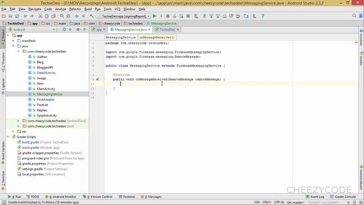The height and width of the screenshot is (205, 364).
Task: Collapse the java folder node
Action: click(13, 46)
